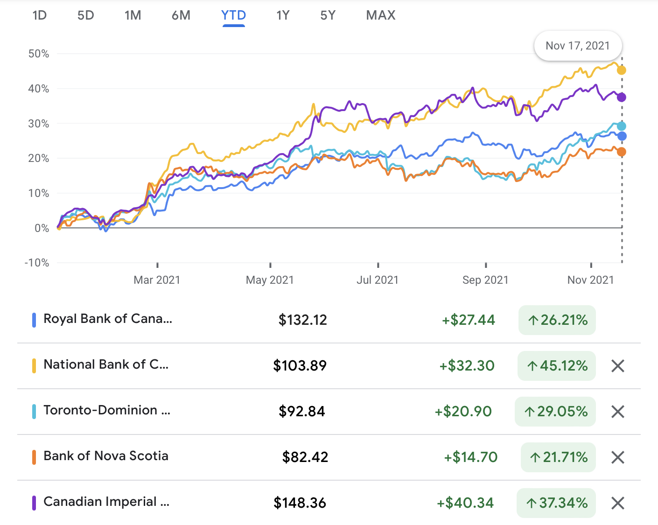Click the $92.84 price value

pos(302,412)
